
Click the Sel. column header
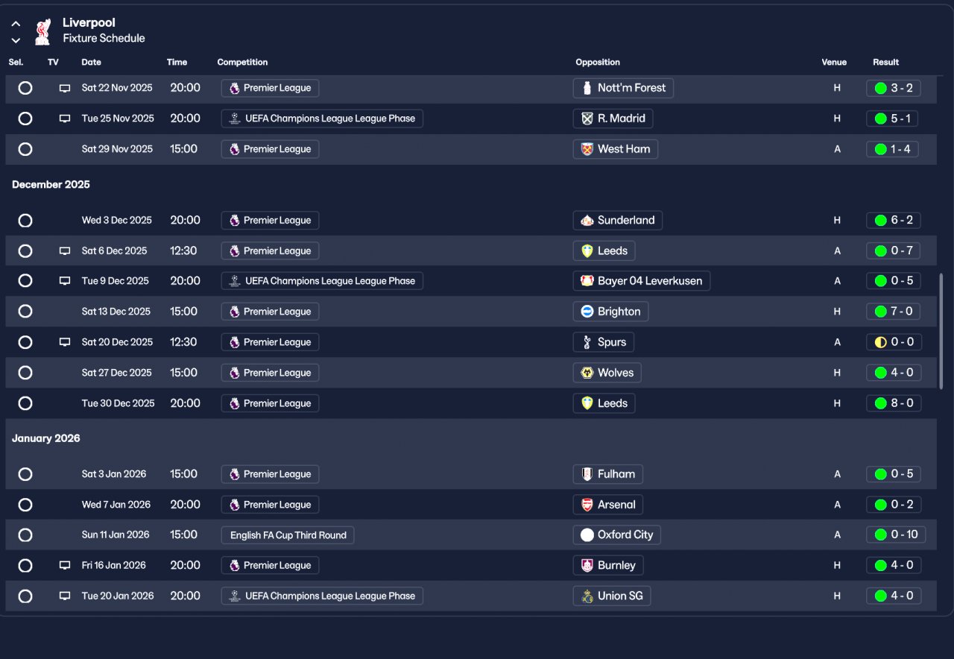coord(16,63)
